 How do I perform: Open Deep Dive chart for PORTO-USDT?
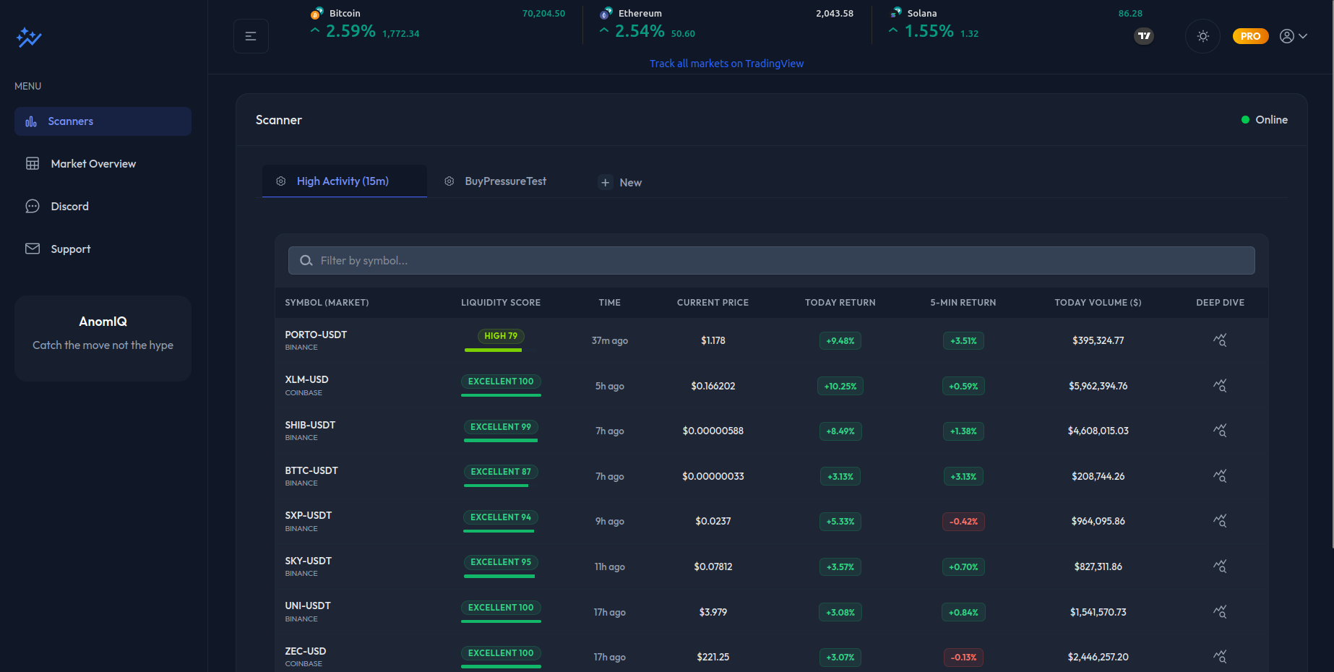click(x=1220, y=340)
